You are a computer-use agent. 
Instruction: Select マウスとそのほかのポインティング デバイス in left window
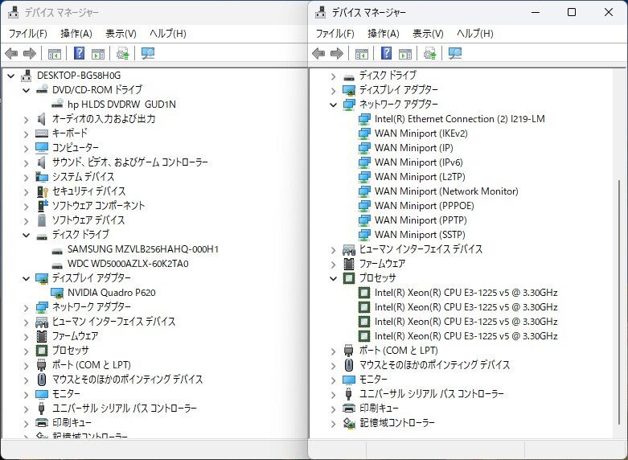pyautogui.click(x=127, y=380)
